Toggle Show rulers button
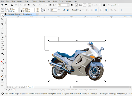The image size is (132, 96). pos(77,5)
